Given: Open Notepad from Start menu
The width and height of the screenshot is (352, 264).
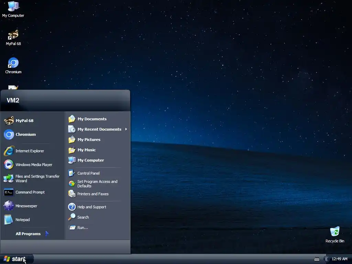Looking at the screenshot, I should point(33,220).
